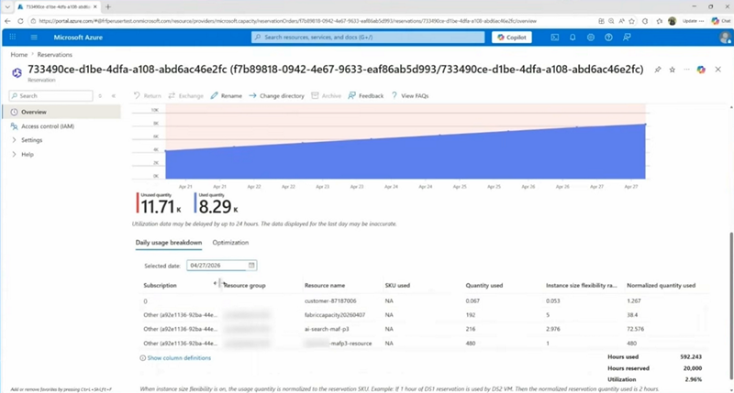Click Exchange in command bar

point(186,96)
